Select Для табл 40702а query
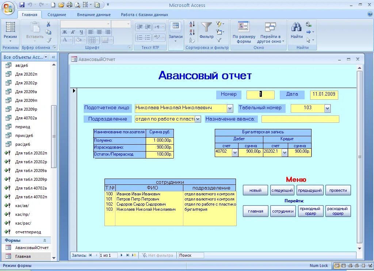This screenshot has width=374, height=271. point(31,188)
